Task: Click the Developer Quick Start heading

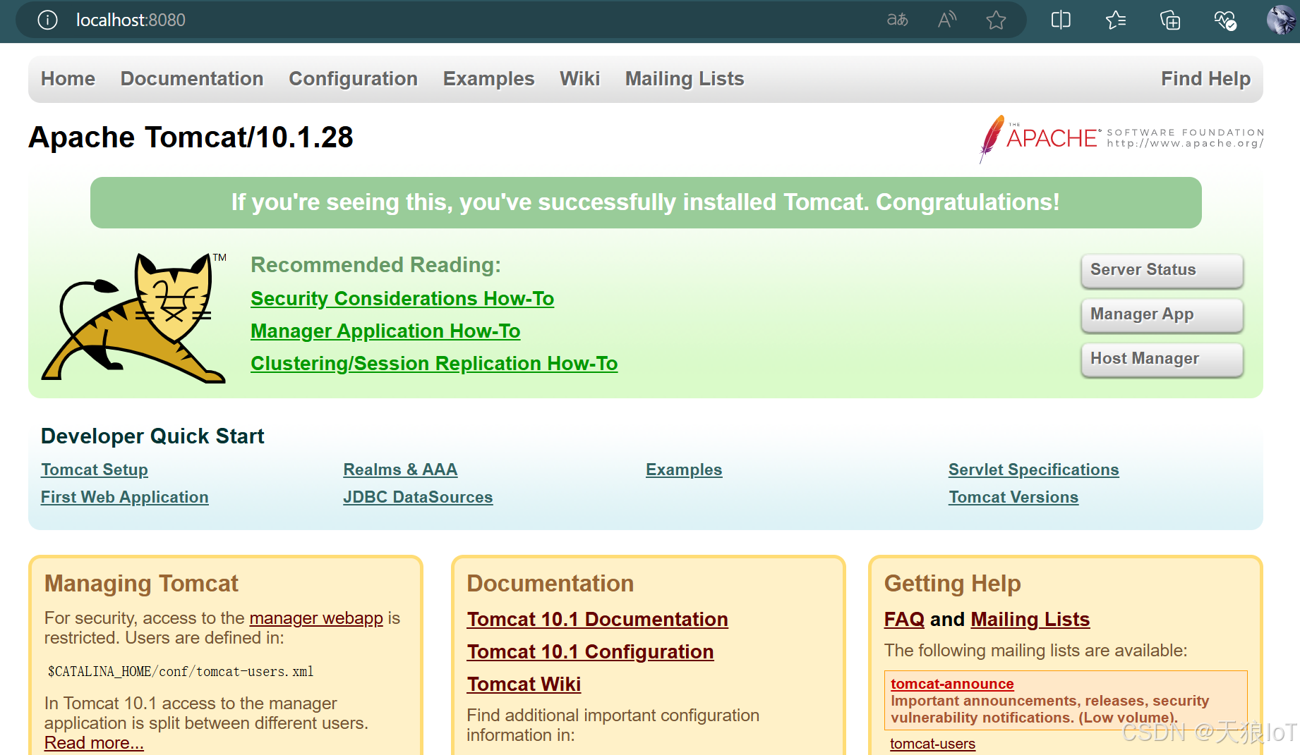Action: click(152, 436)
